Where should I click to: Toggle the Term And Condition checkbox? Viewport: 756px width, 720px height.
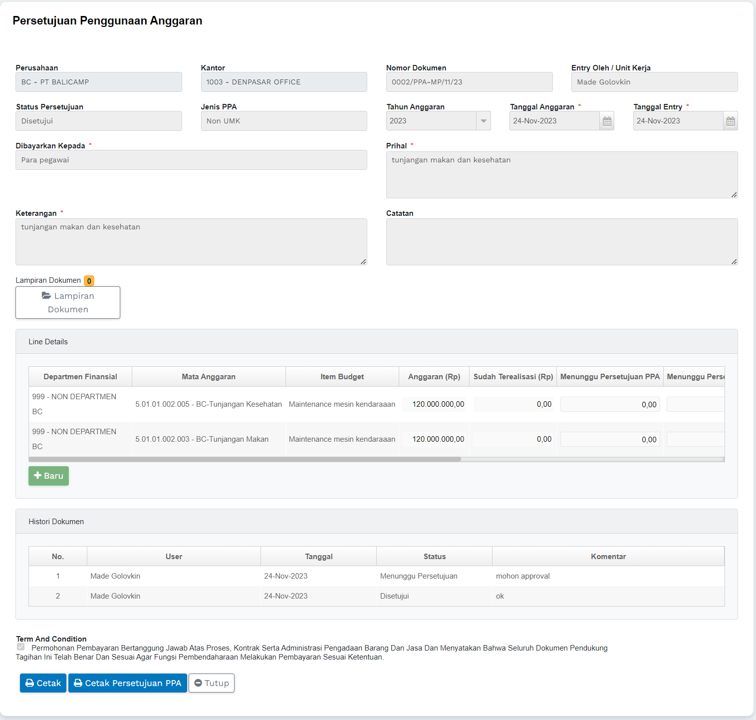21,647
